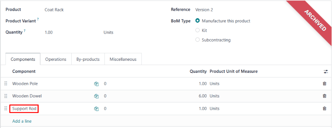Click the 0 count beside Support Rod

[105, 109]
